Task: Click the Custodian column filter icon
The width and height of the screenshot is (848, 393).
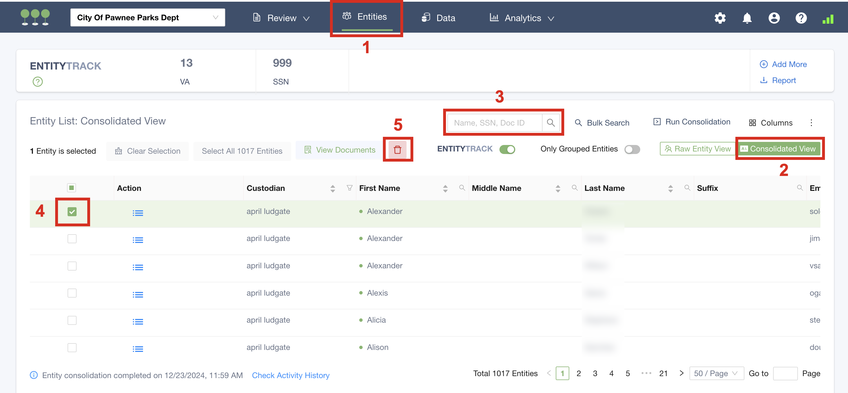Action: point(350,188)
